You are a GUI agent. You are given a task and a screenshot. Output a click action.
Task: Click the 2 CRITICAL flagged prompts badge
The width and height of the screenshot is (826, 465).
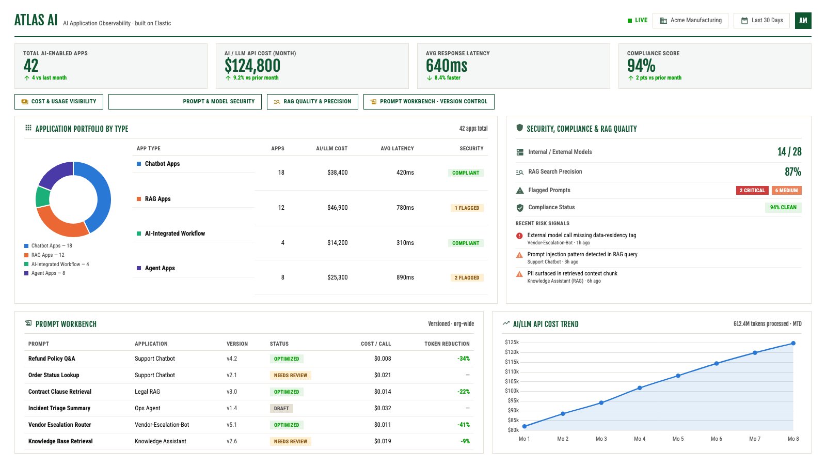(x=752, y=191)
